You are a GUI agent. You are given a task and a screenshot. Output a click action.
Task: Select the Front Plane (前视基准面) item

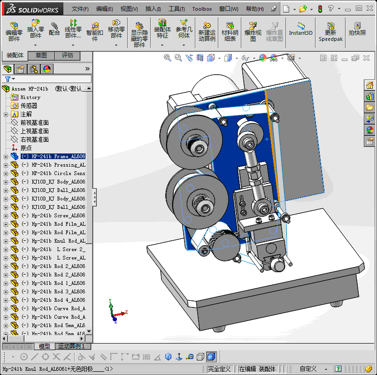pos(34,123)
